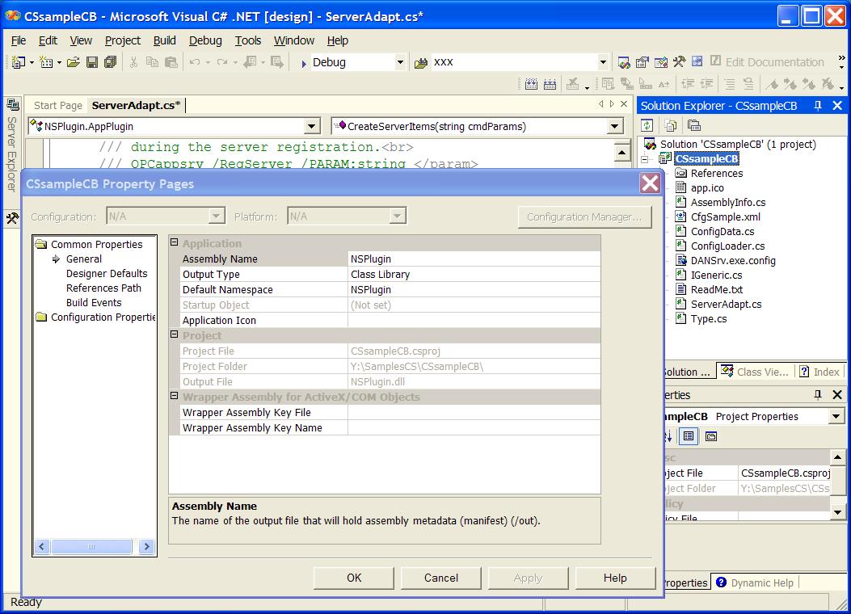Image resolution: width=851 pixels, height=614 pixels.
Task: Click right arrow of tree horizontal scrollbar
Action: (146, 546)
